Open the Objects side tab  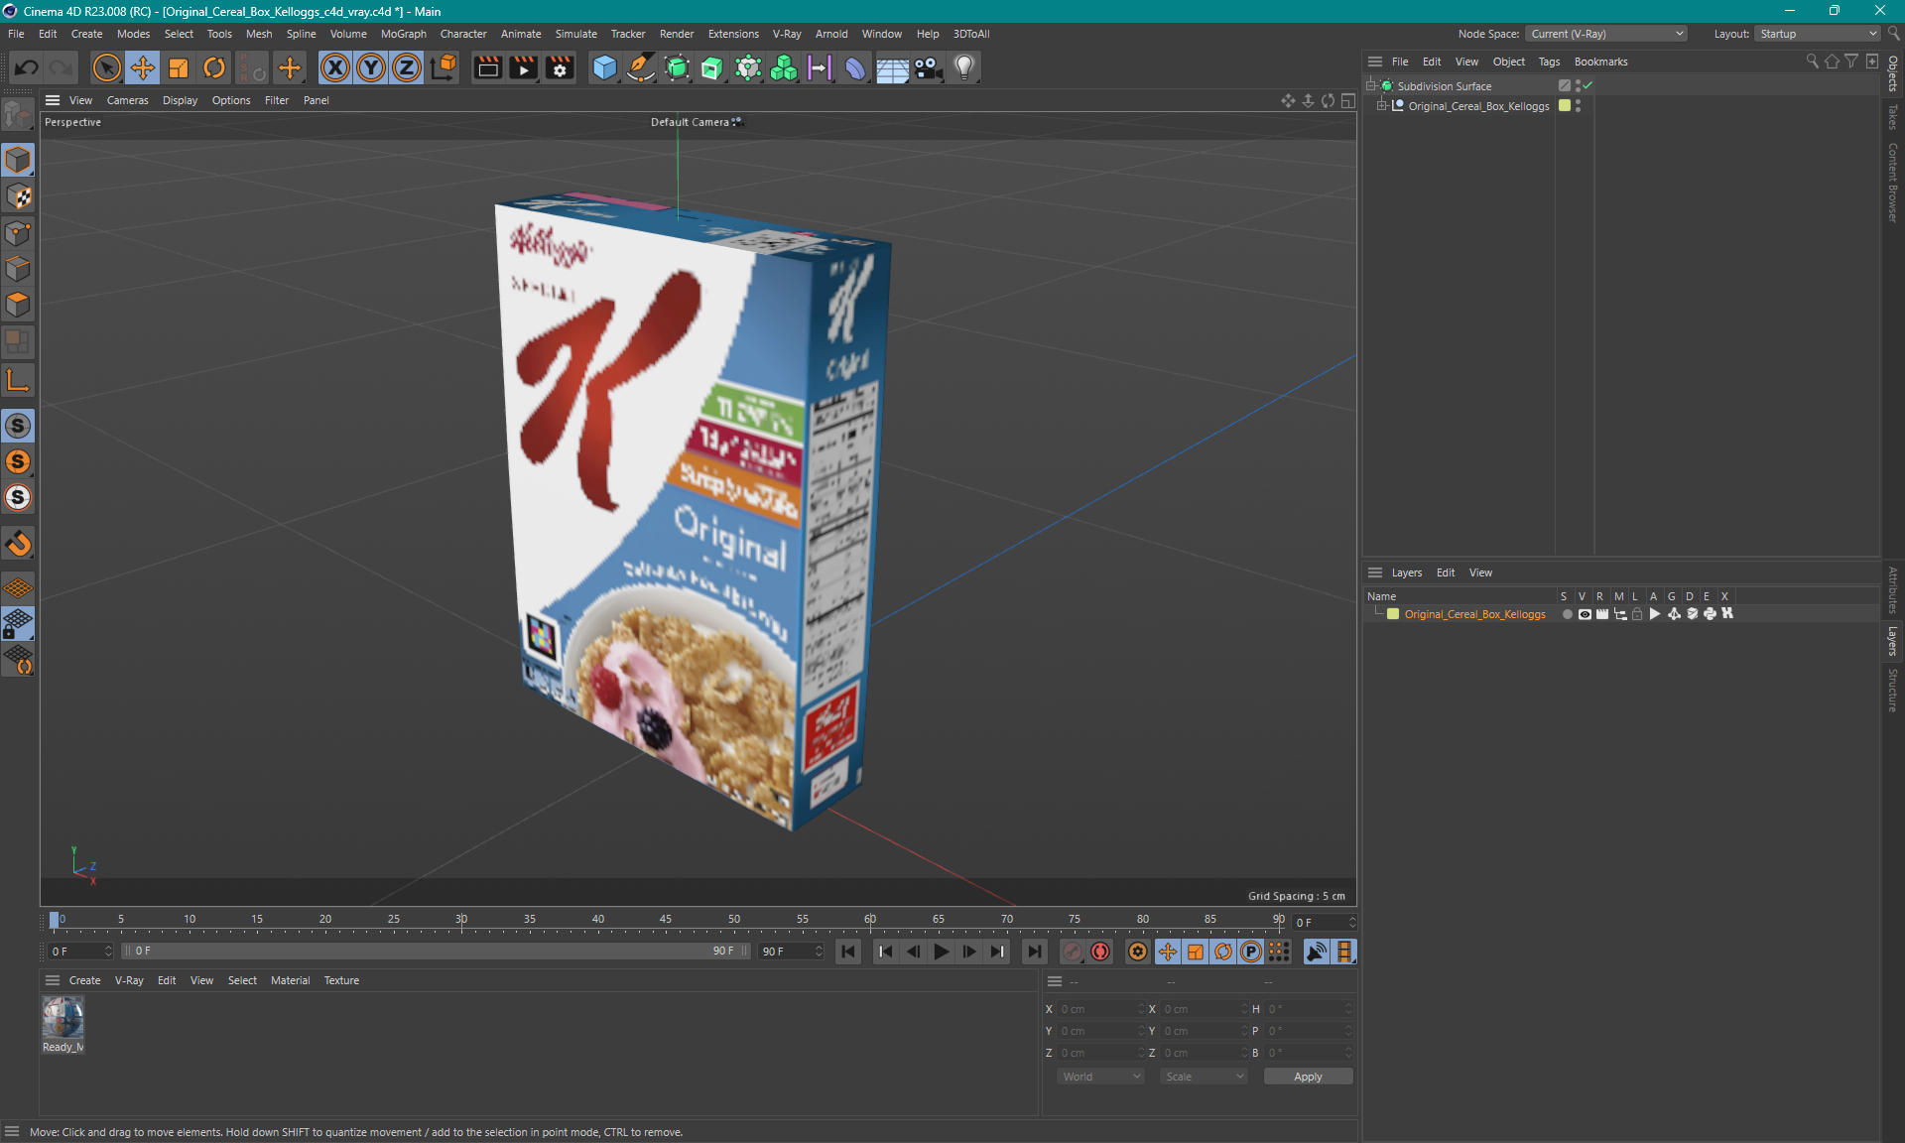(1893, 73)
